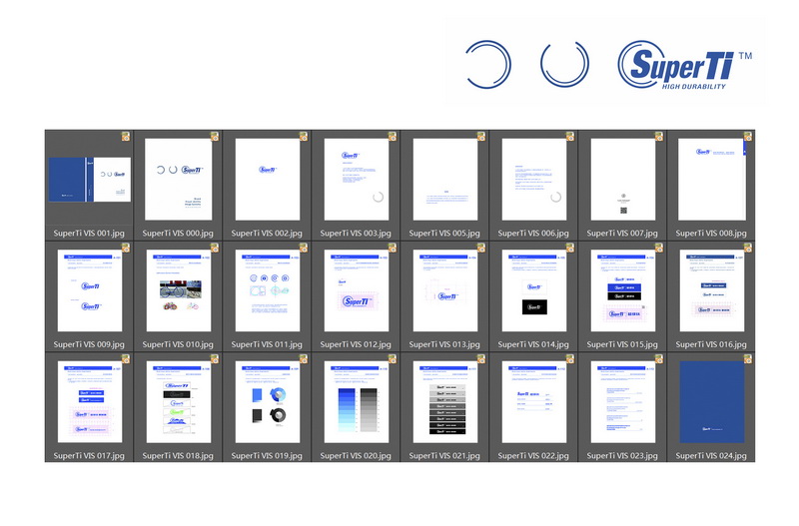This screenshot has height=526, width=799.
Task: Click the badge icon on SuperTi VIS 003.jpg
Action: click(393, 136)
